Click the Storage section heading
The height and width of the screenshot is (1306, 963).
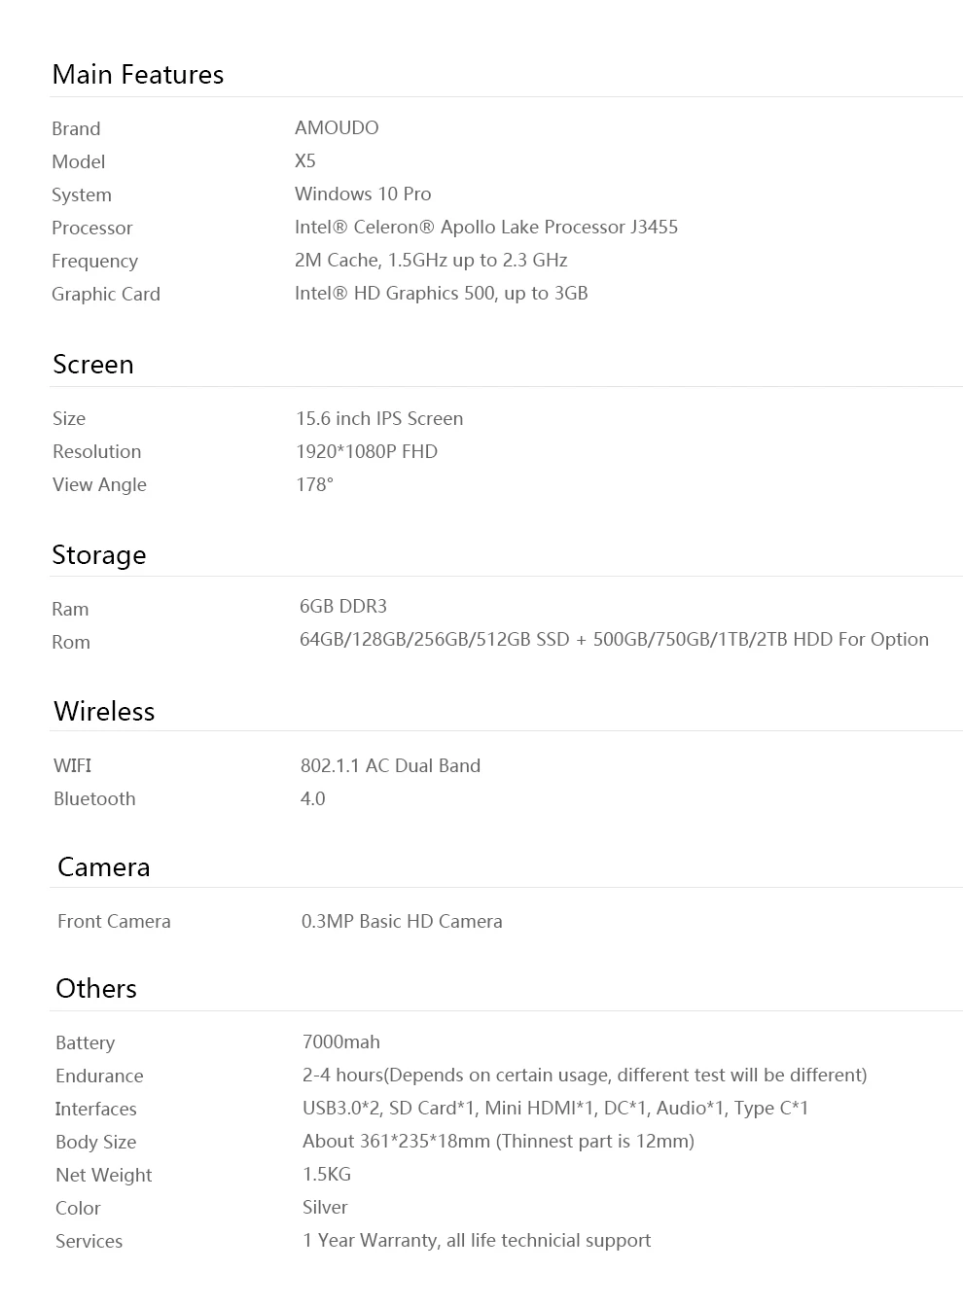99,555
